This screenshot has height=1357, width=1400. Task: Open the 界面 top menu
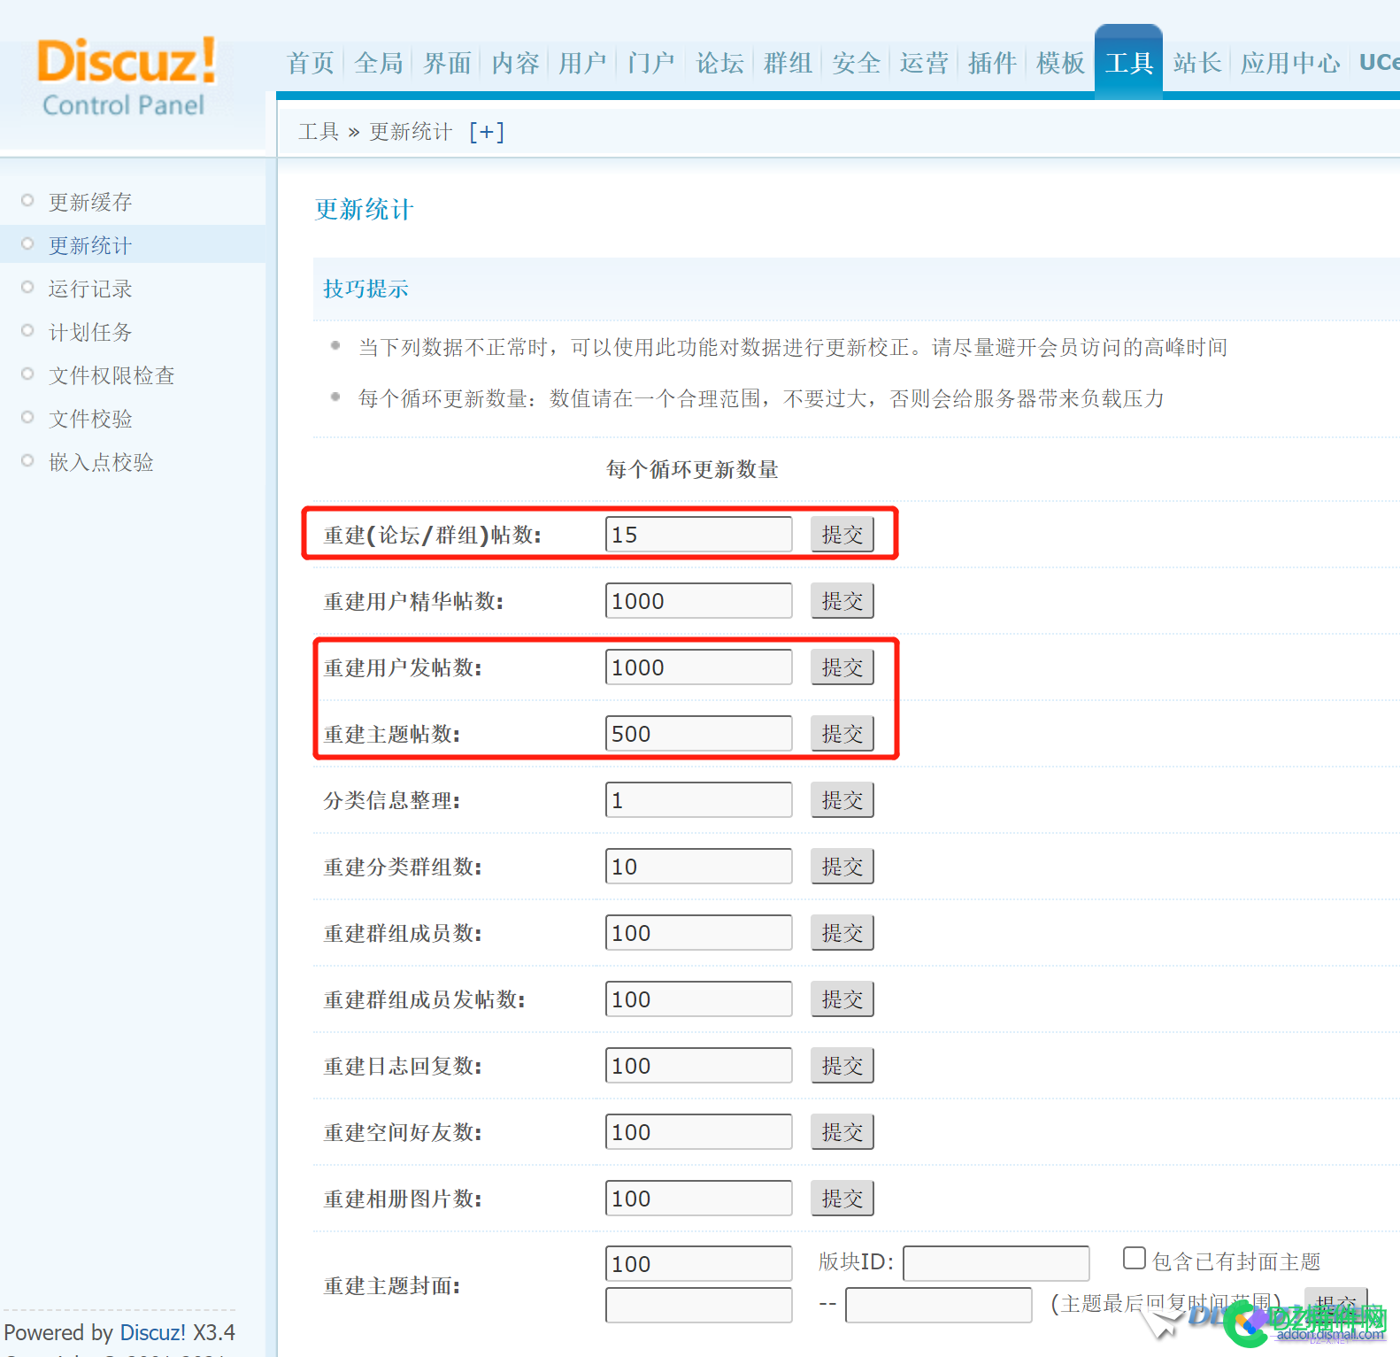coord(447,63)
